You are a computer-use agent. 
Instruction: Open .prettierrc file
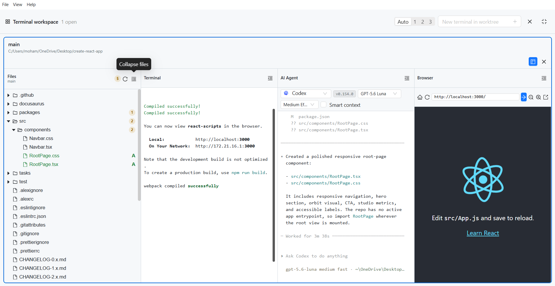coord(29,251)
